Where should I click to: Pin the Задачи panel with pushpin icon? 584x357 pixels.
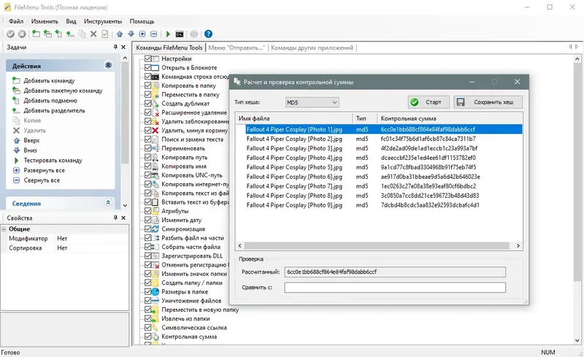115,48
